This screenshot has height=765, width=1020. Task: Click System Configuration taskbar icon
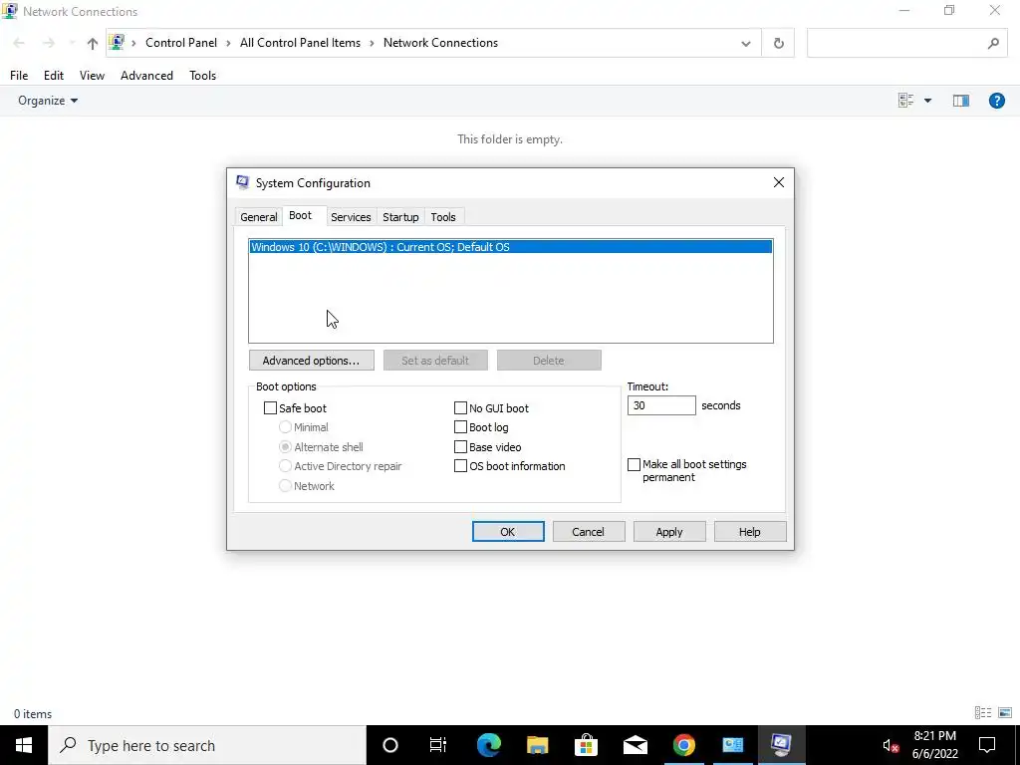click(781, 745)
